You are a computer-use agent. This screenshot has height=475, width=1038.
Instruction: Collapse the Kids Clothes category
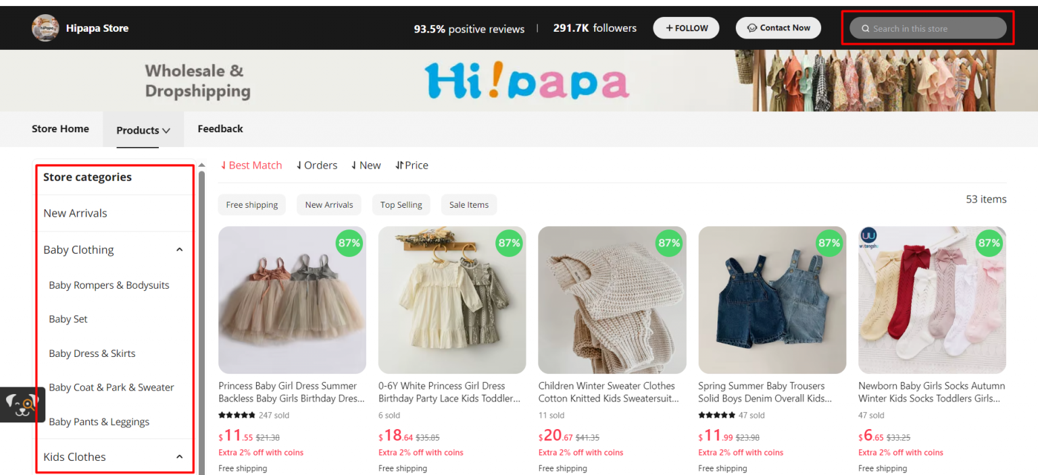coord(179,456)
